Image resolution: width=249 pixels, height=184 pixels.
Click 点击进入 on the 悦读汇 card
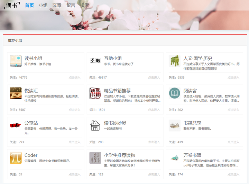pyautogui.click(x=74, y=110)
